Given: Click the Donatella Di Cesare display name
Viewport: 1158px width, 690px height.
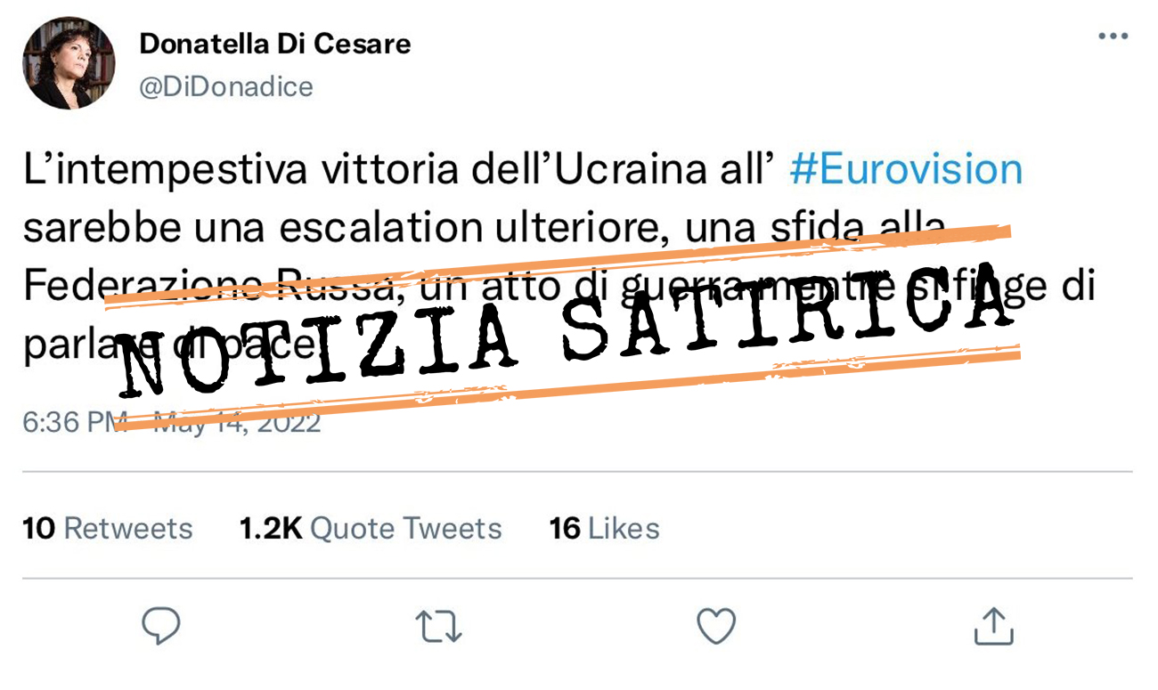Looking at the screenshot, I should [275, 43].
